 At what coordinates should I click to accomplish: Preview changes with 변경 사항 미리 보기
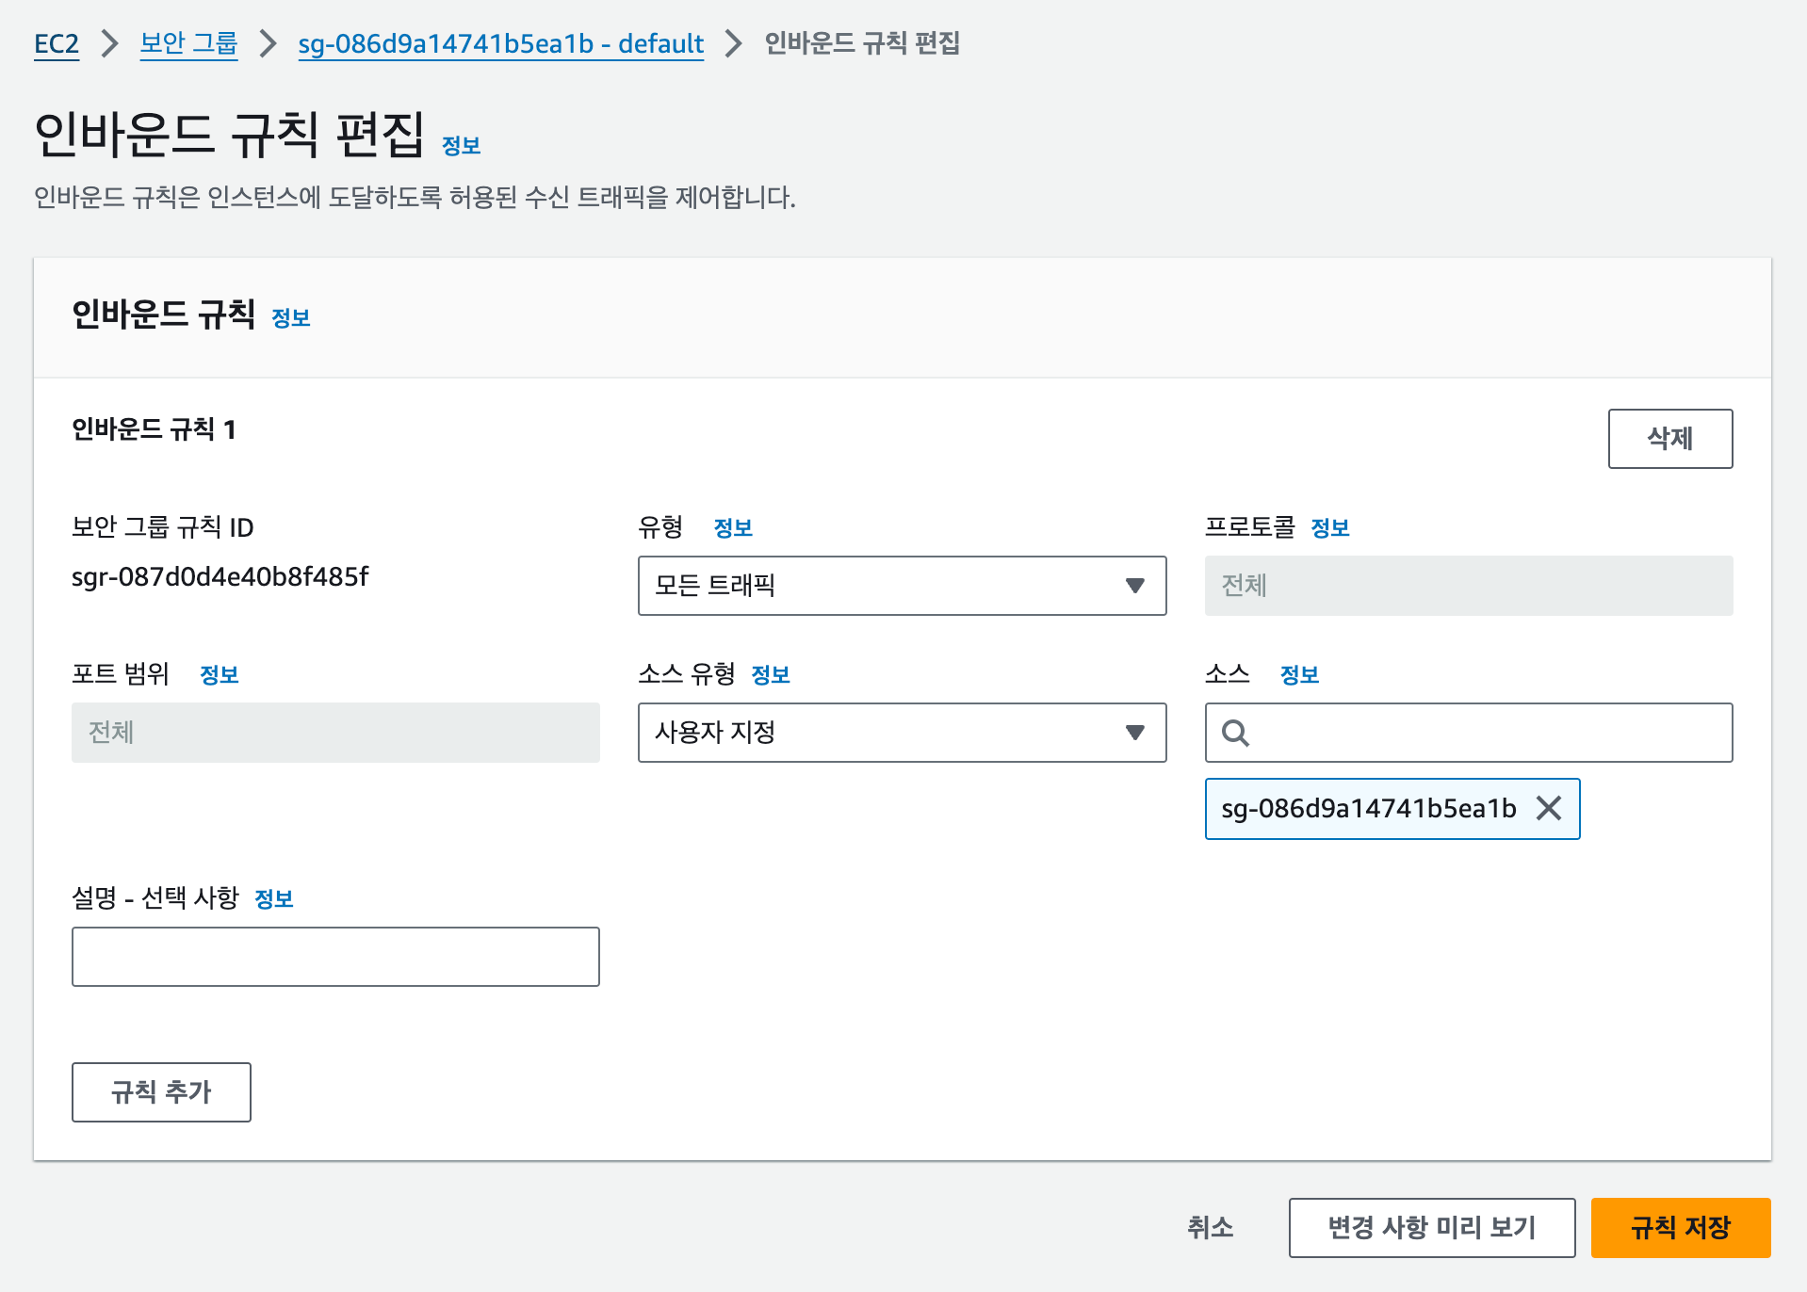coord(1431,1228)
